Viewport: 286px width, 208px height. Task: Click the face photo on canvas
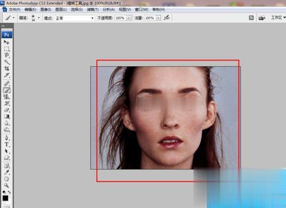[165, 118]
